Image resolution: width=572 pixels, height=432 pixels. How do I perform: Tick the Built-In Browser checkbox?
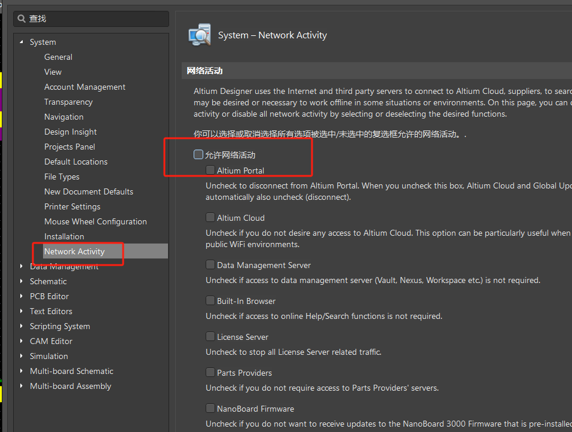[210, 301]
